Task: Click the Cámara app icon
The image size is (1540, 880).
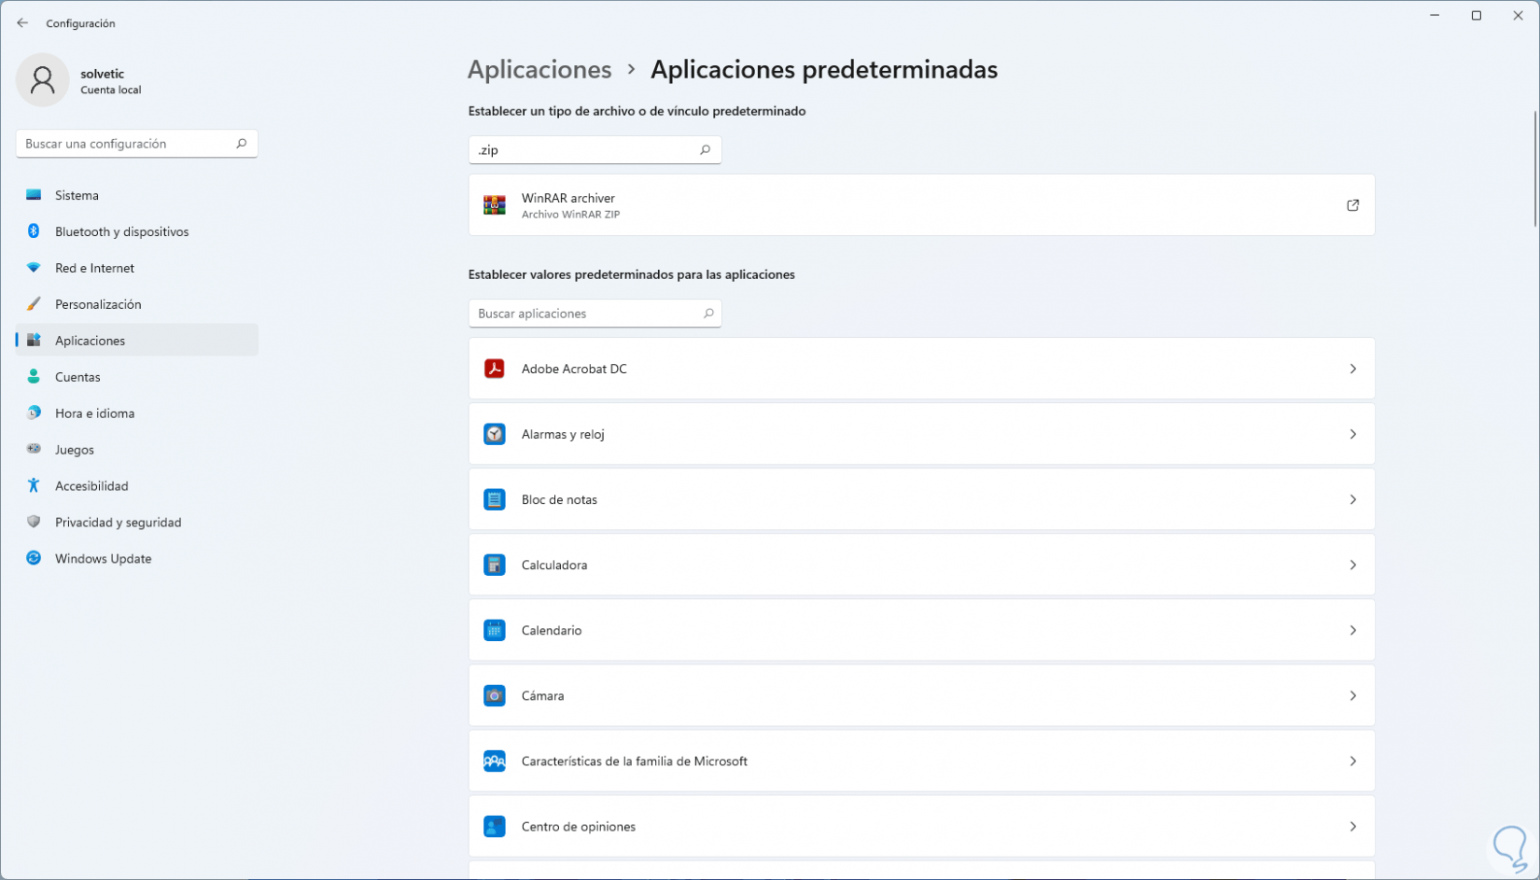Action: pos(495,695)
